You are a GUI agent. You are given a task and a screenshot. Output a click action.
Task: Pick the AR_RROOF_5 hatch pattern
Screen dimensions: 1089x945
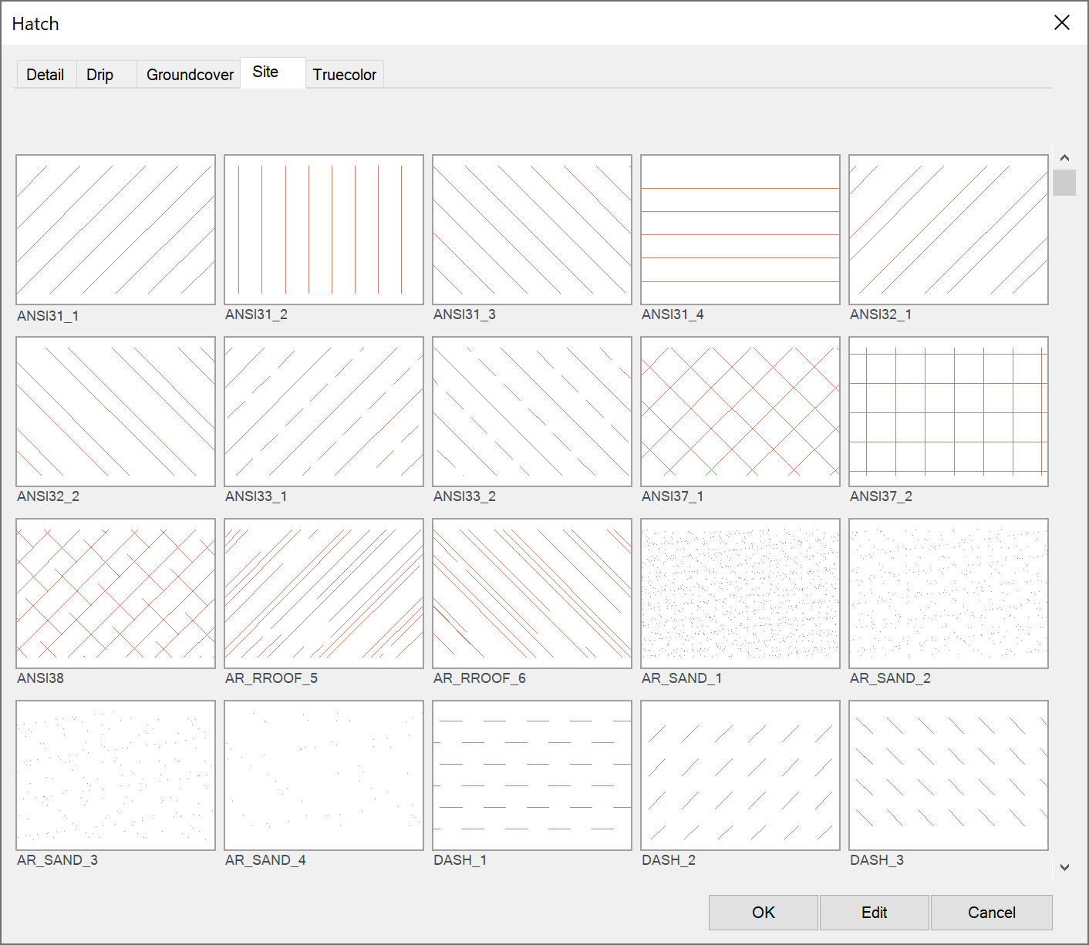point(324,594)
